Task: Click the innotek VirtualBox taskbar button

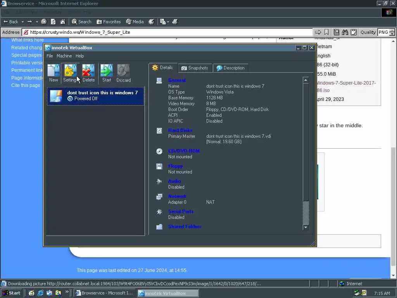Action: tap(168, 293)
